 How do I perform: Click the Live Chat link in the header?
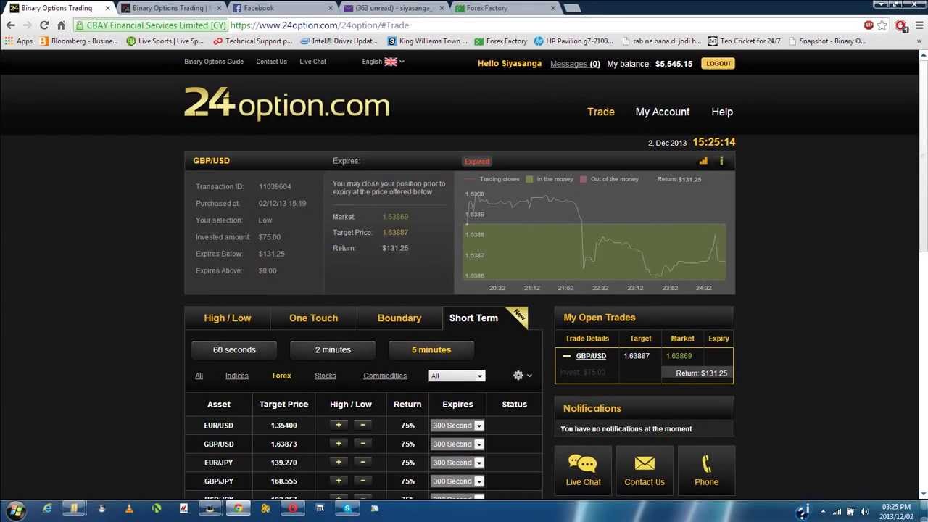point(312,62)
